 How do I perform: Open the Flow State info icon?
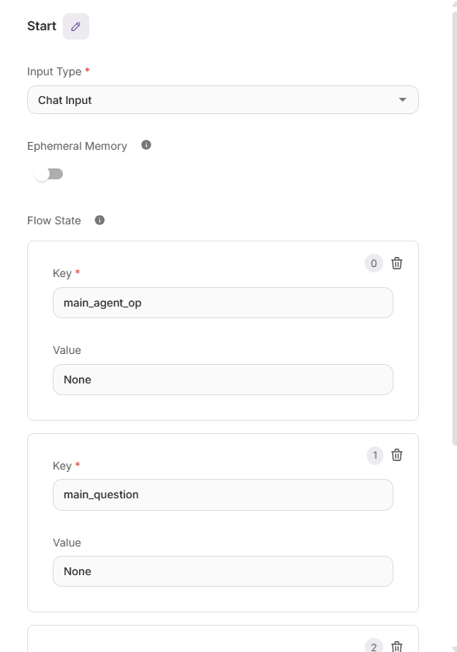99,220
